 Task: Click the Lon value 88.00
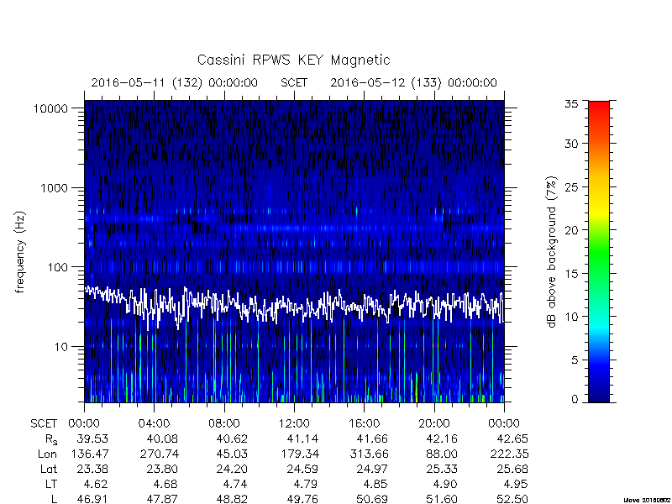[x=443, y=454]
